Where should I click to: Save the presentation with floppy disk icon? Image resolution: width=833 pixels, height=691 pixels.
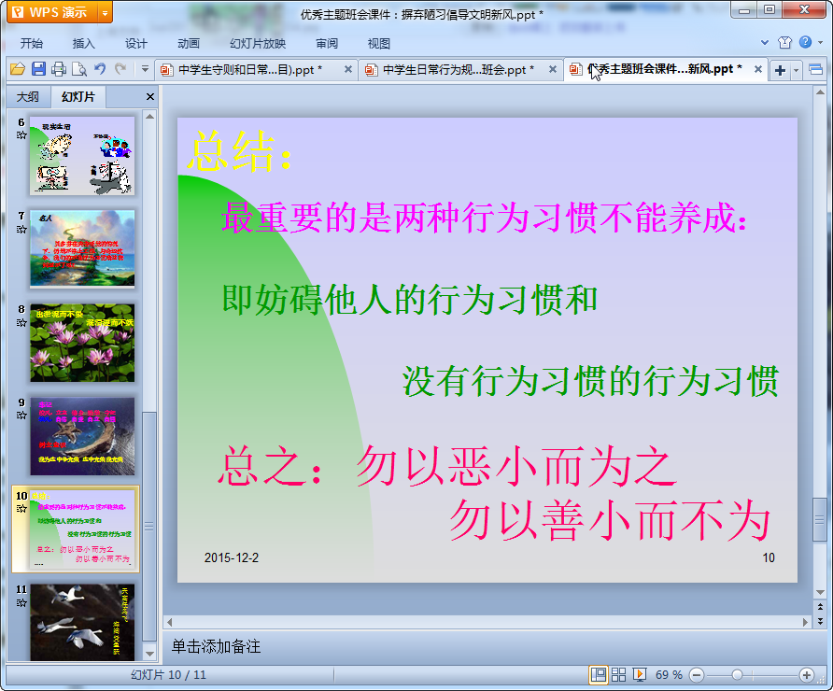tap(38, 69)
